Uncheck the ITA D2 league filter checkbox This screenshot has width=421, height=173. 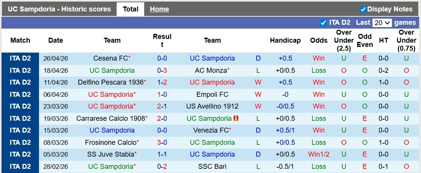point(323,23)
